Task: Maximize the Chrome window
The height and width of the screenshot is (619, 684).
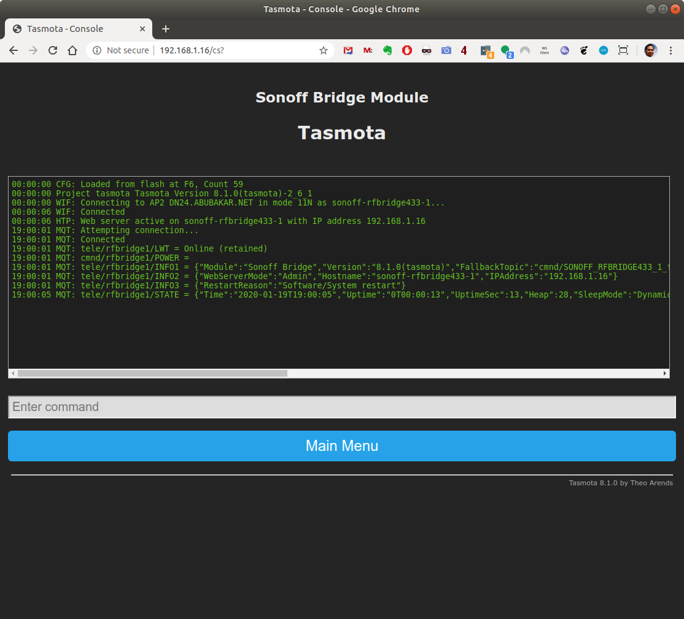Action: point(663,9)
